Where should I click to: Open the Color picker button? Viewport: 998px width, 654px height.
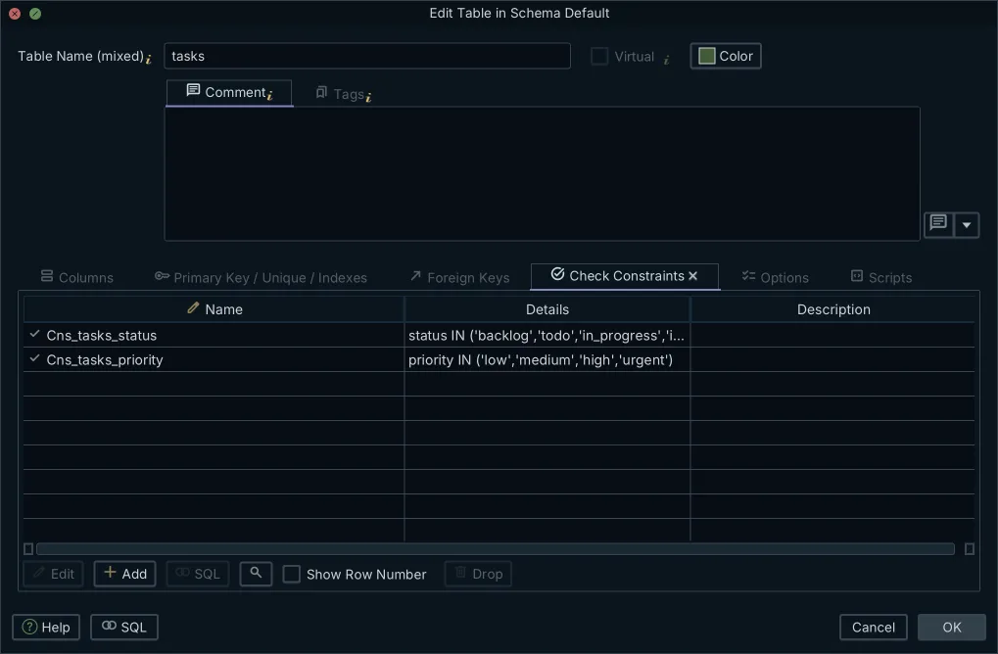726,56
